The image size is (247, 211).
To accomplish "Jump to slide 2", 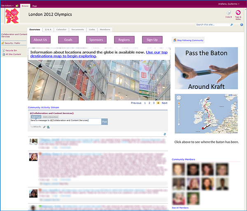I will [x=149, y=103].
